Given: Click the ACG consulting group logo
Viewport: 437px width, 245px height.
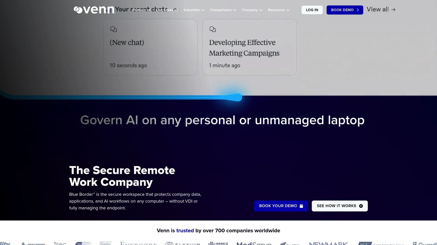Looking at the screenshot, I should [381, 244].
